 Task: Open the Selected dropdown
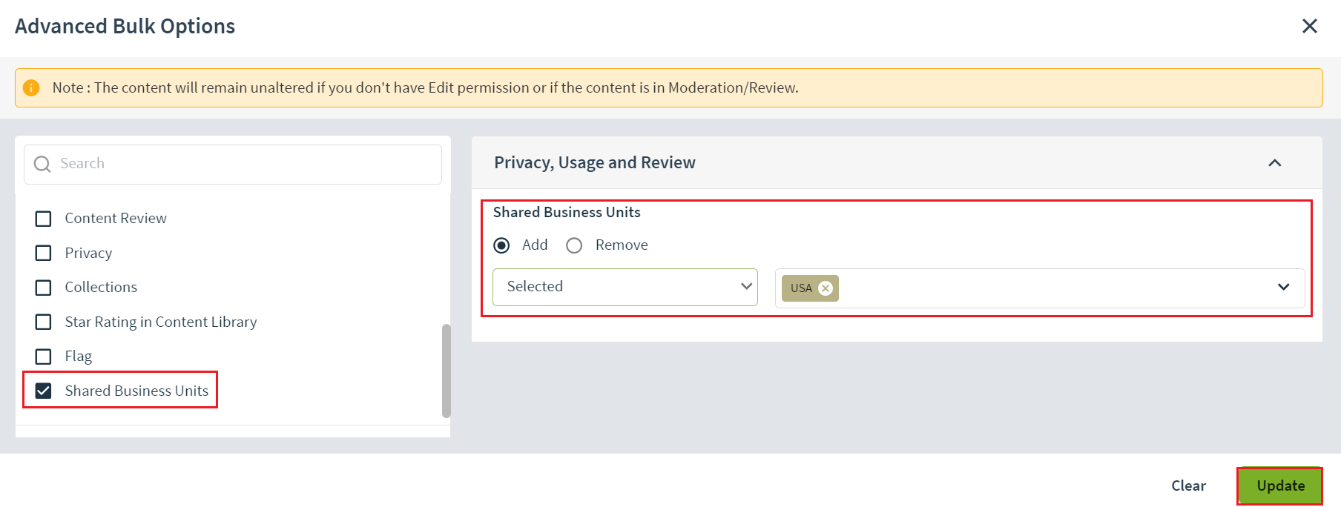point(625,287)
